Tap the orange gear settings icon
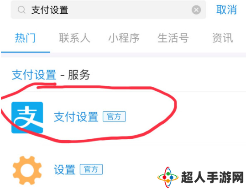This screenshot has height=189, width=246. [27, 170]
